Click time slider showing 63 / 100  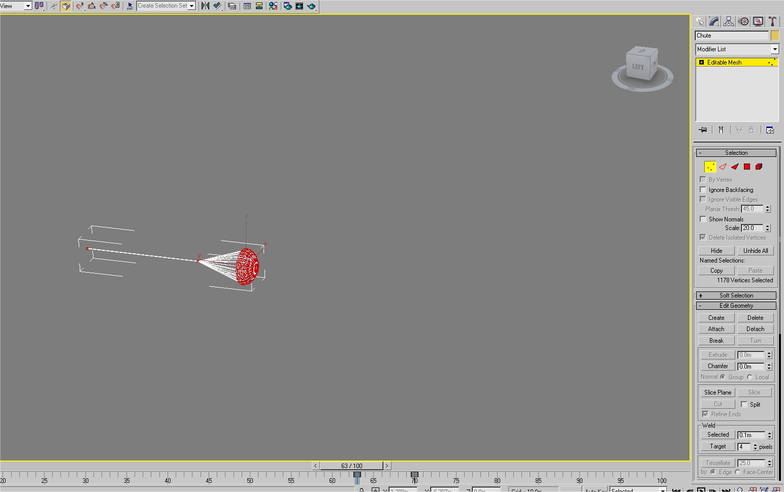click(x=351, y=466)
